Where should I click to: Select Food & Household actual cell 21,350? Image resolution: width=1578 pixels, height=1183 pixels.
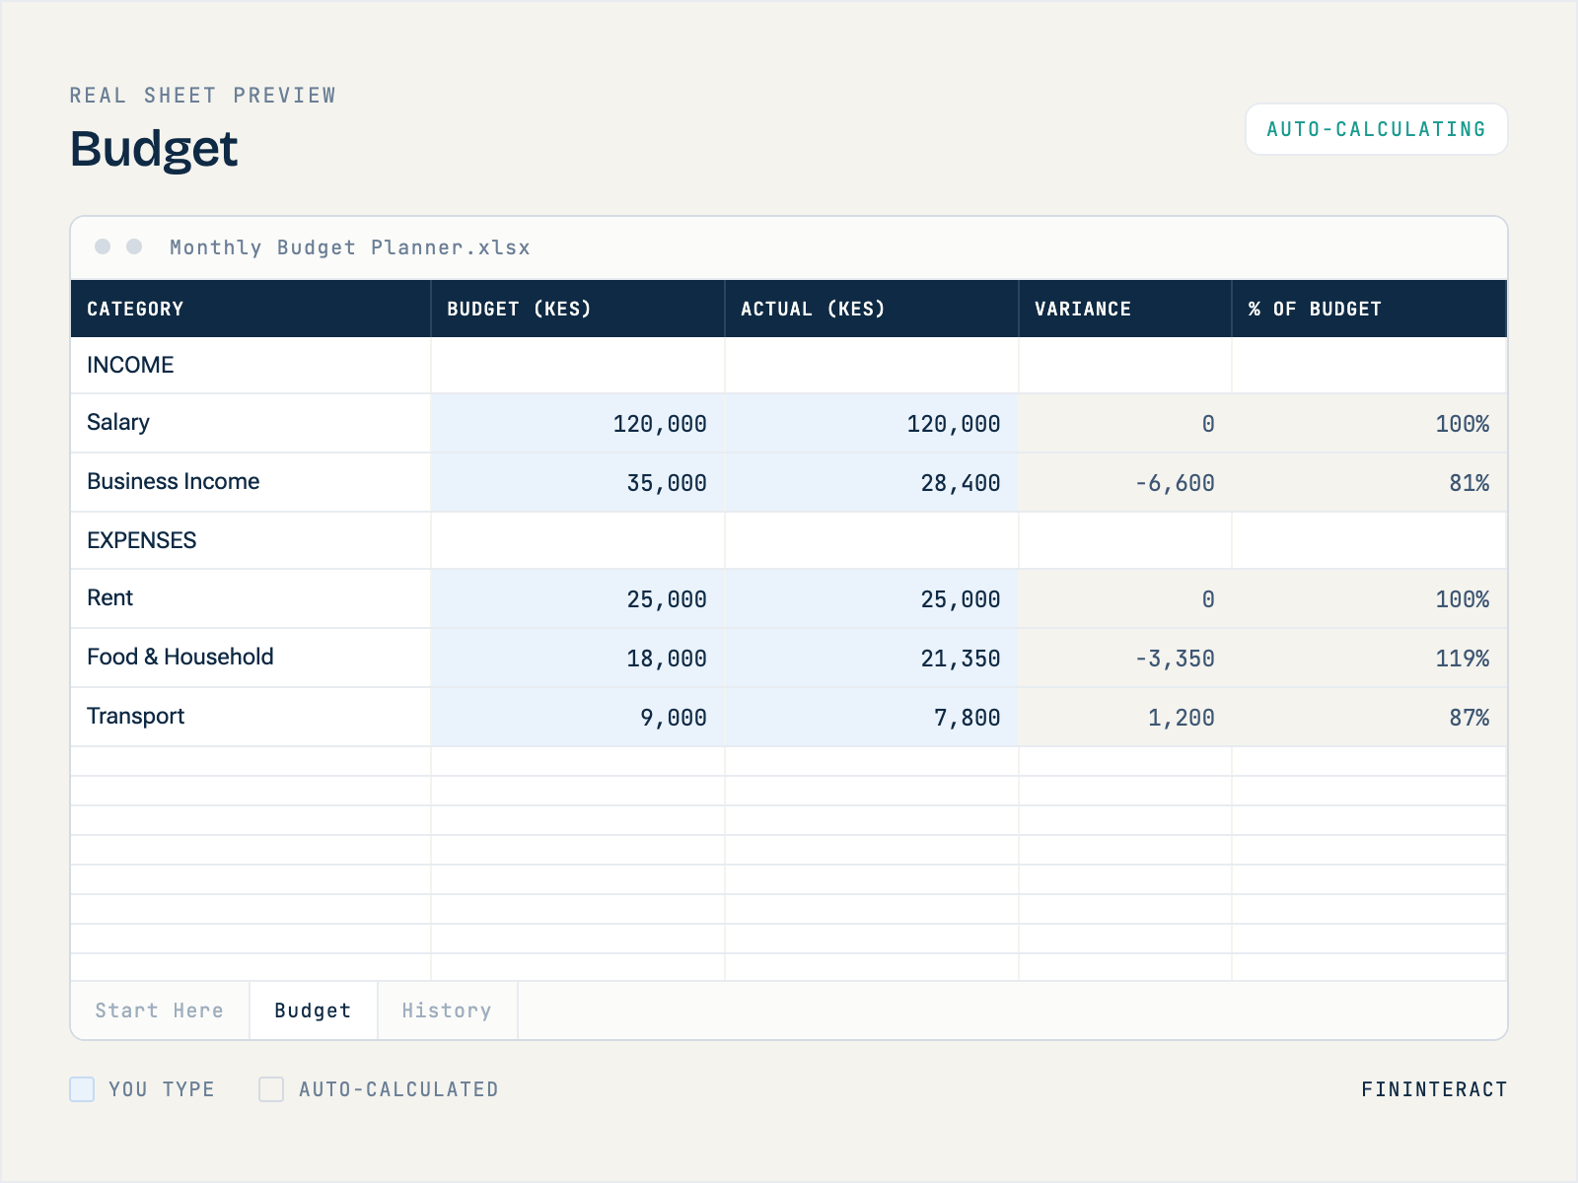click(x=872, y=658)
